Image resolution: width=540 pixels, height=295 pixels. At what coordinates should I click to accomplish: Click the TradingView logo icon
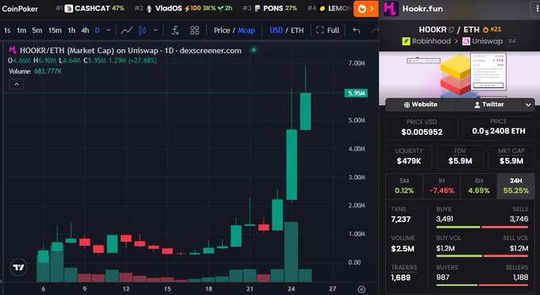[18, 267]
